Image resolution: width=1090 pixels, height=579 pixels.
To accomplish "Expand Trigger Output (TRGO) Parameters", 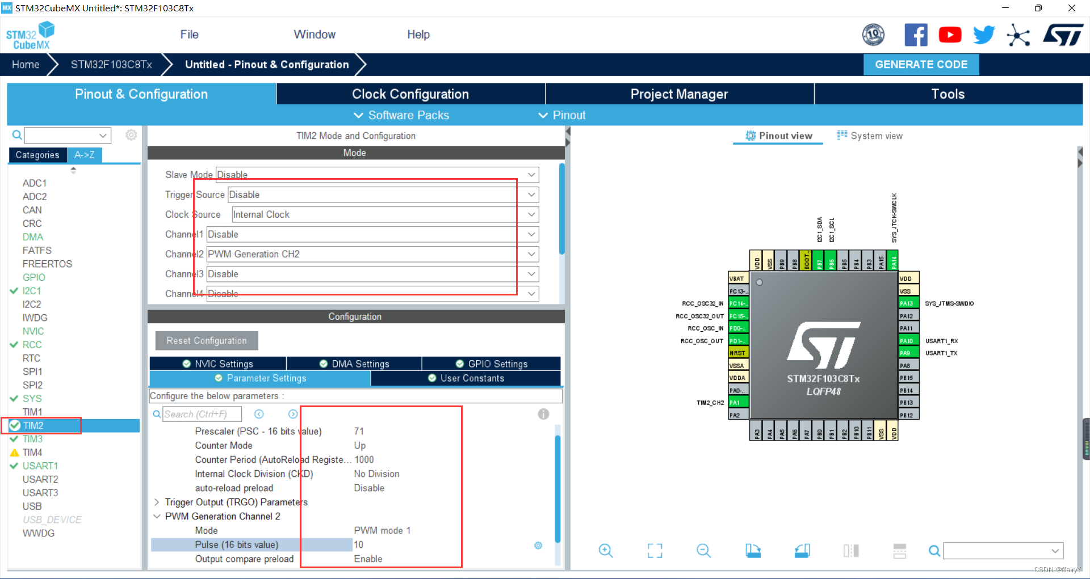I will (x=157, y=502).
